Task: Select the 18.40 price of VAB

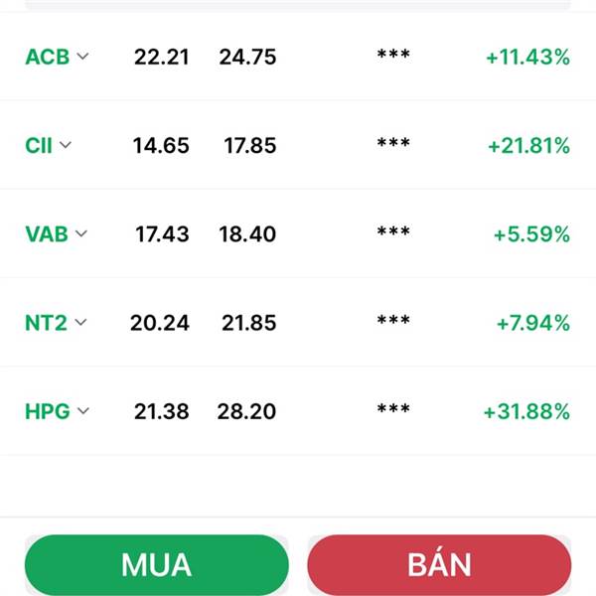Action: pos(247,233)
